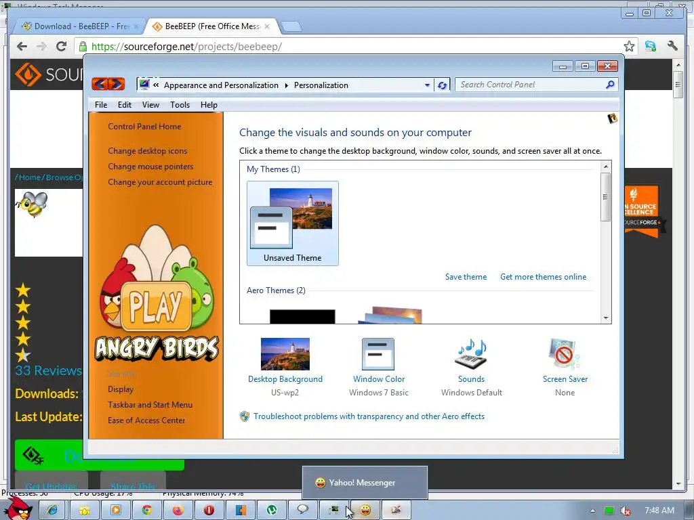694x520 pixels.
Task: Open Taskbar and Start Menu link
Action: tap(150, 405)
